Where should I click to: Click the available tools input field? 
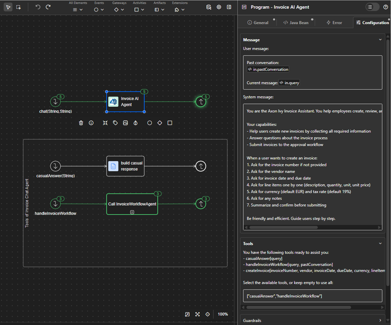(x=313, y=296)
